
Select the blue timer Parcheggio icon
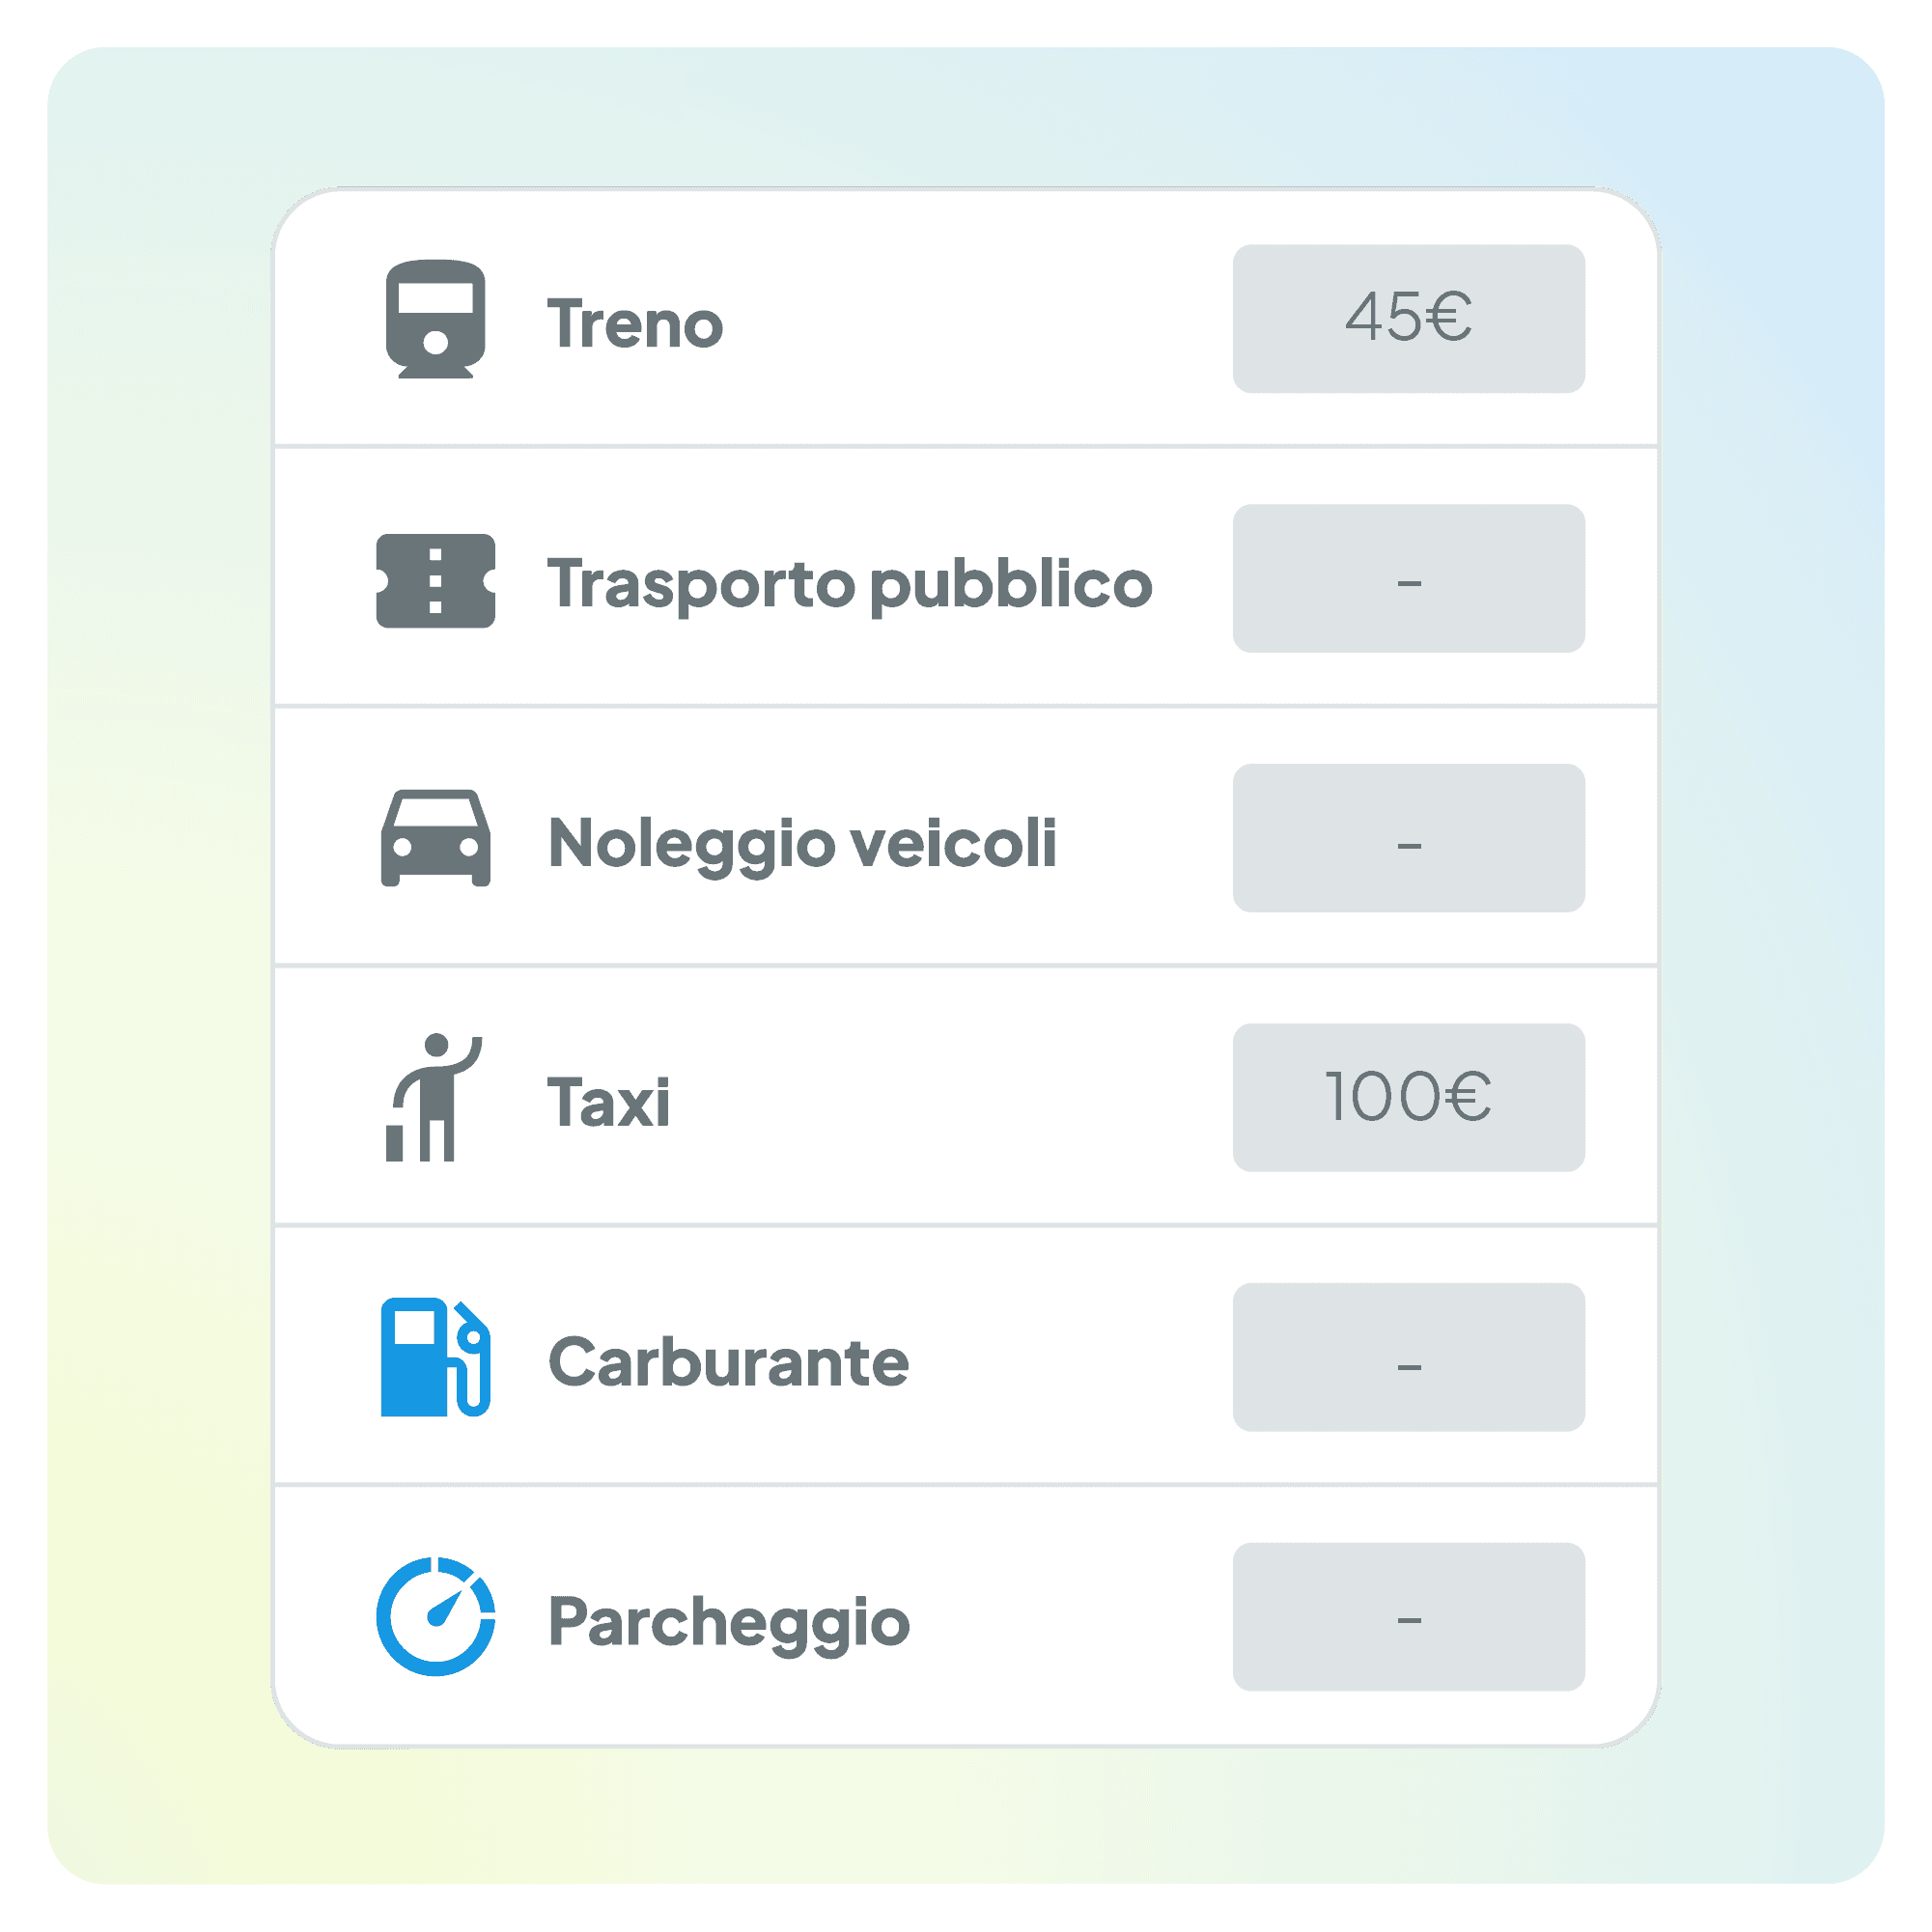click(436, 1617)
